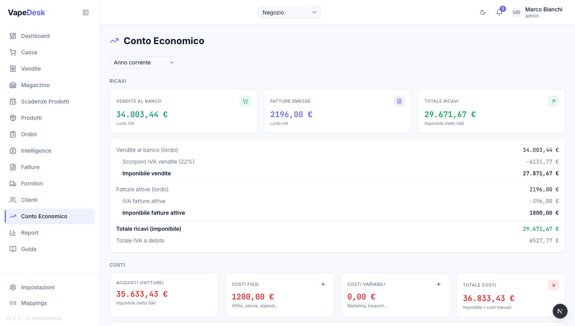Add a cost with the Costi Fissi plus button
The image size is (575, 326).
point(323,284)
